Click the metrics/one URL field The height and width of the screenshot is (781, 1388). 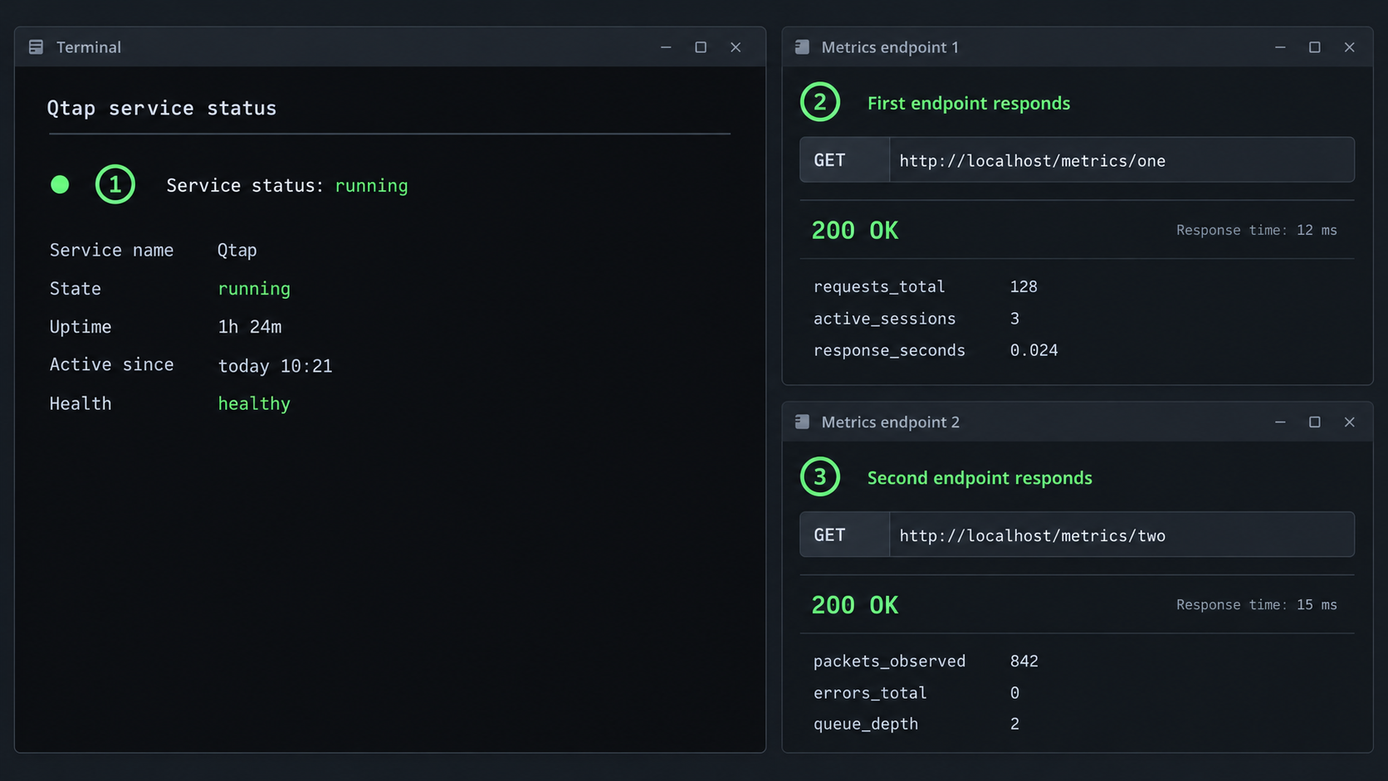1122,159
